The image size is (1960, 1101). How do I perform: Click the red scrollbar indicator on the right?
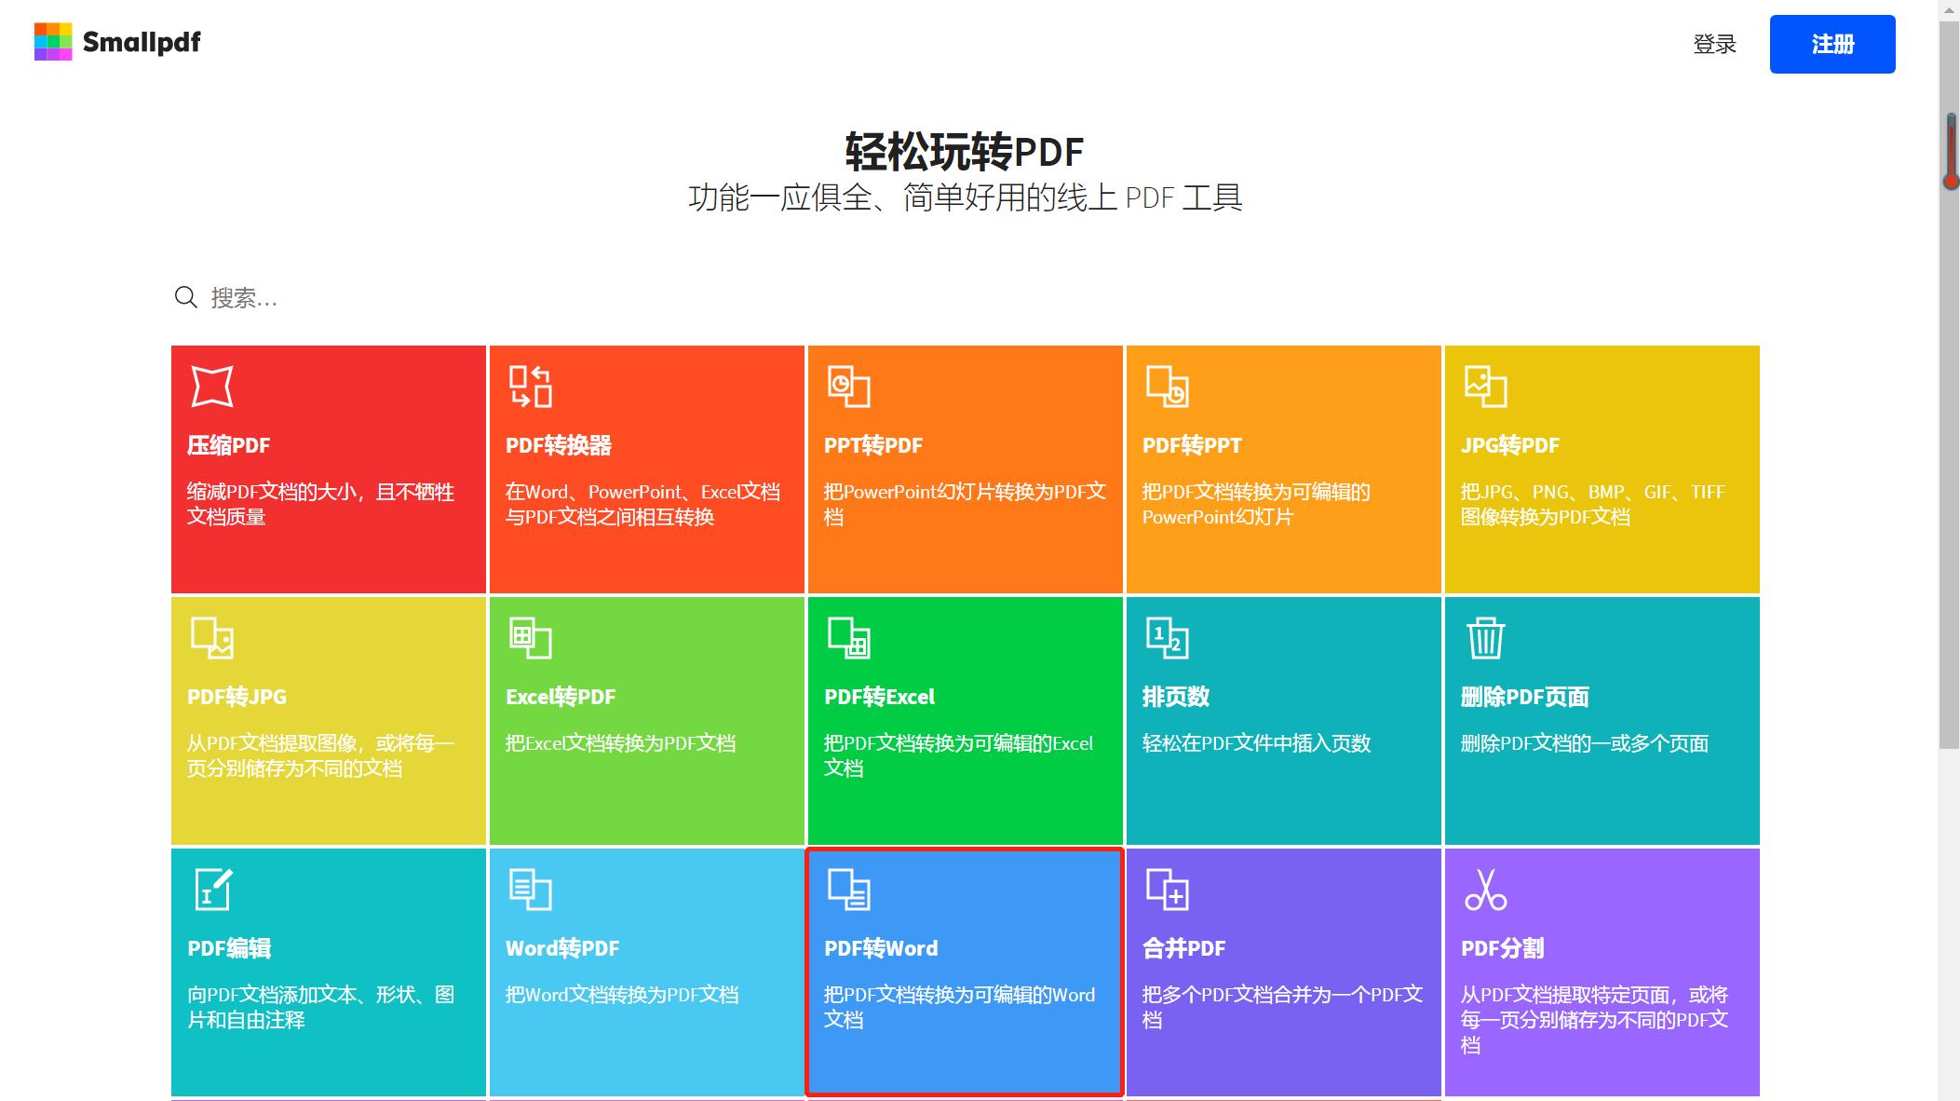click(1950, 149)
